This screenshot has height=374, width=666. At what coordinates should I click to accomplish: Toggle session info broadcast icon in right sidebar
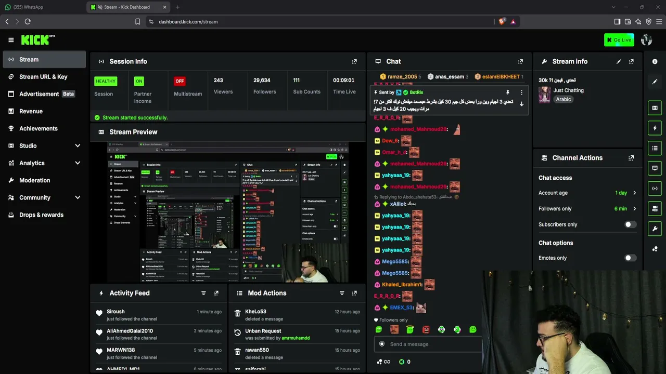[x=655, y=189]
